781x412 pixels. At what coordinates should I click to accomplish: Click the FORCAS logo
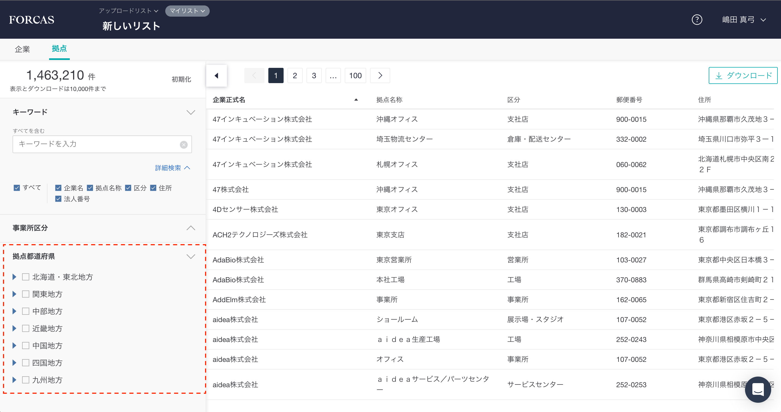(32, 20)
